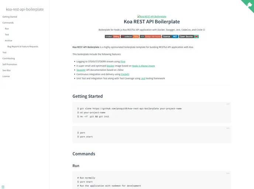Select indented Test under Commands in sidebar
Viewport: 254px width, 189px height.
[7, 35]
